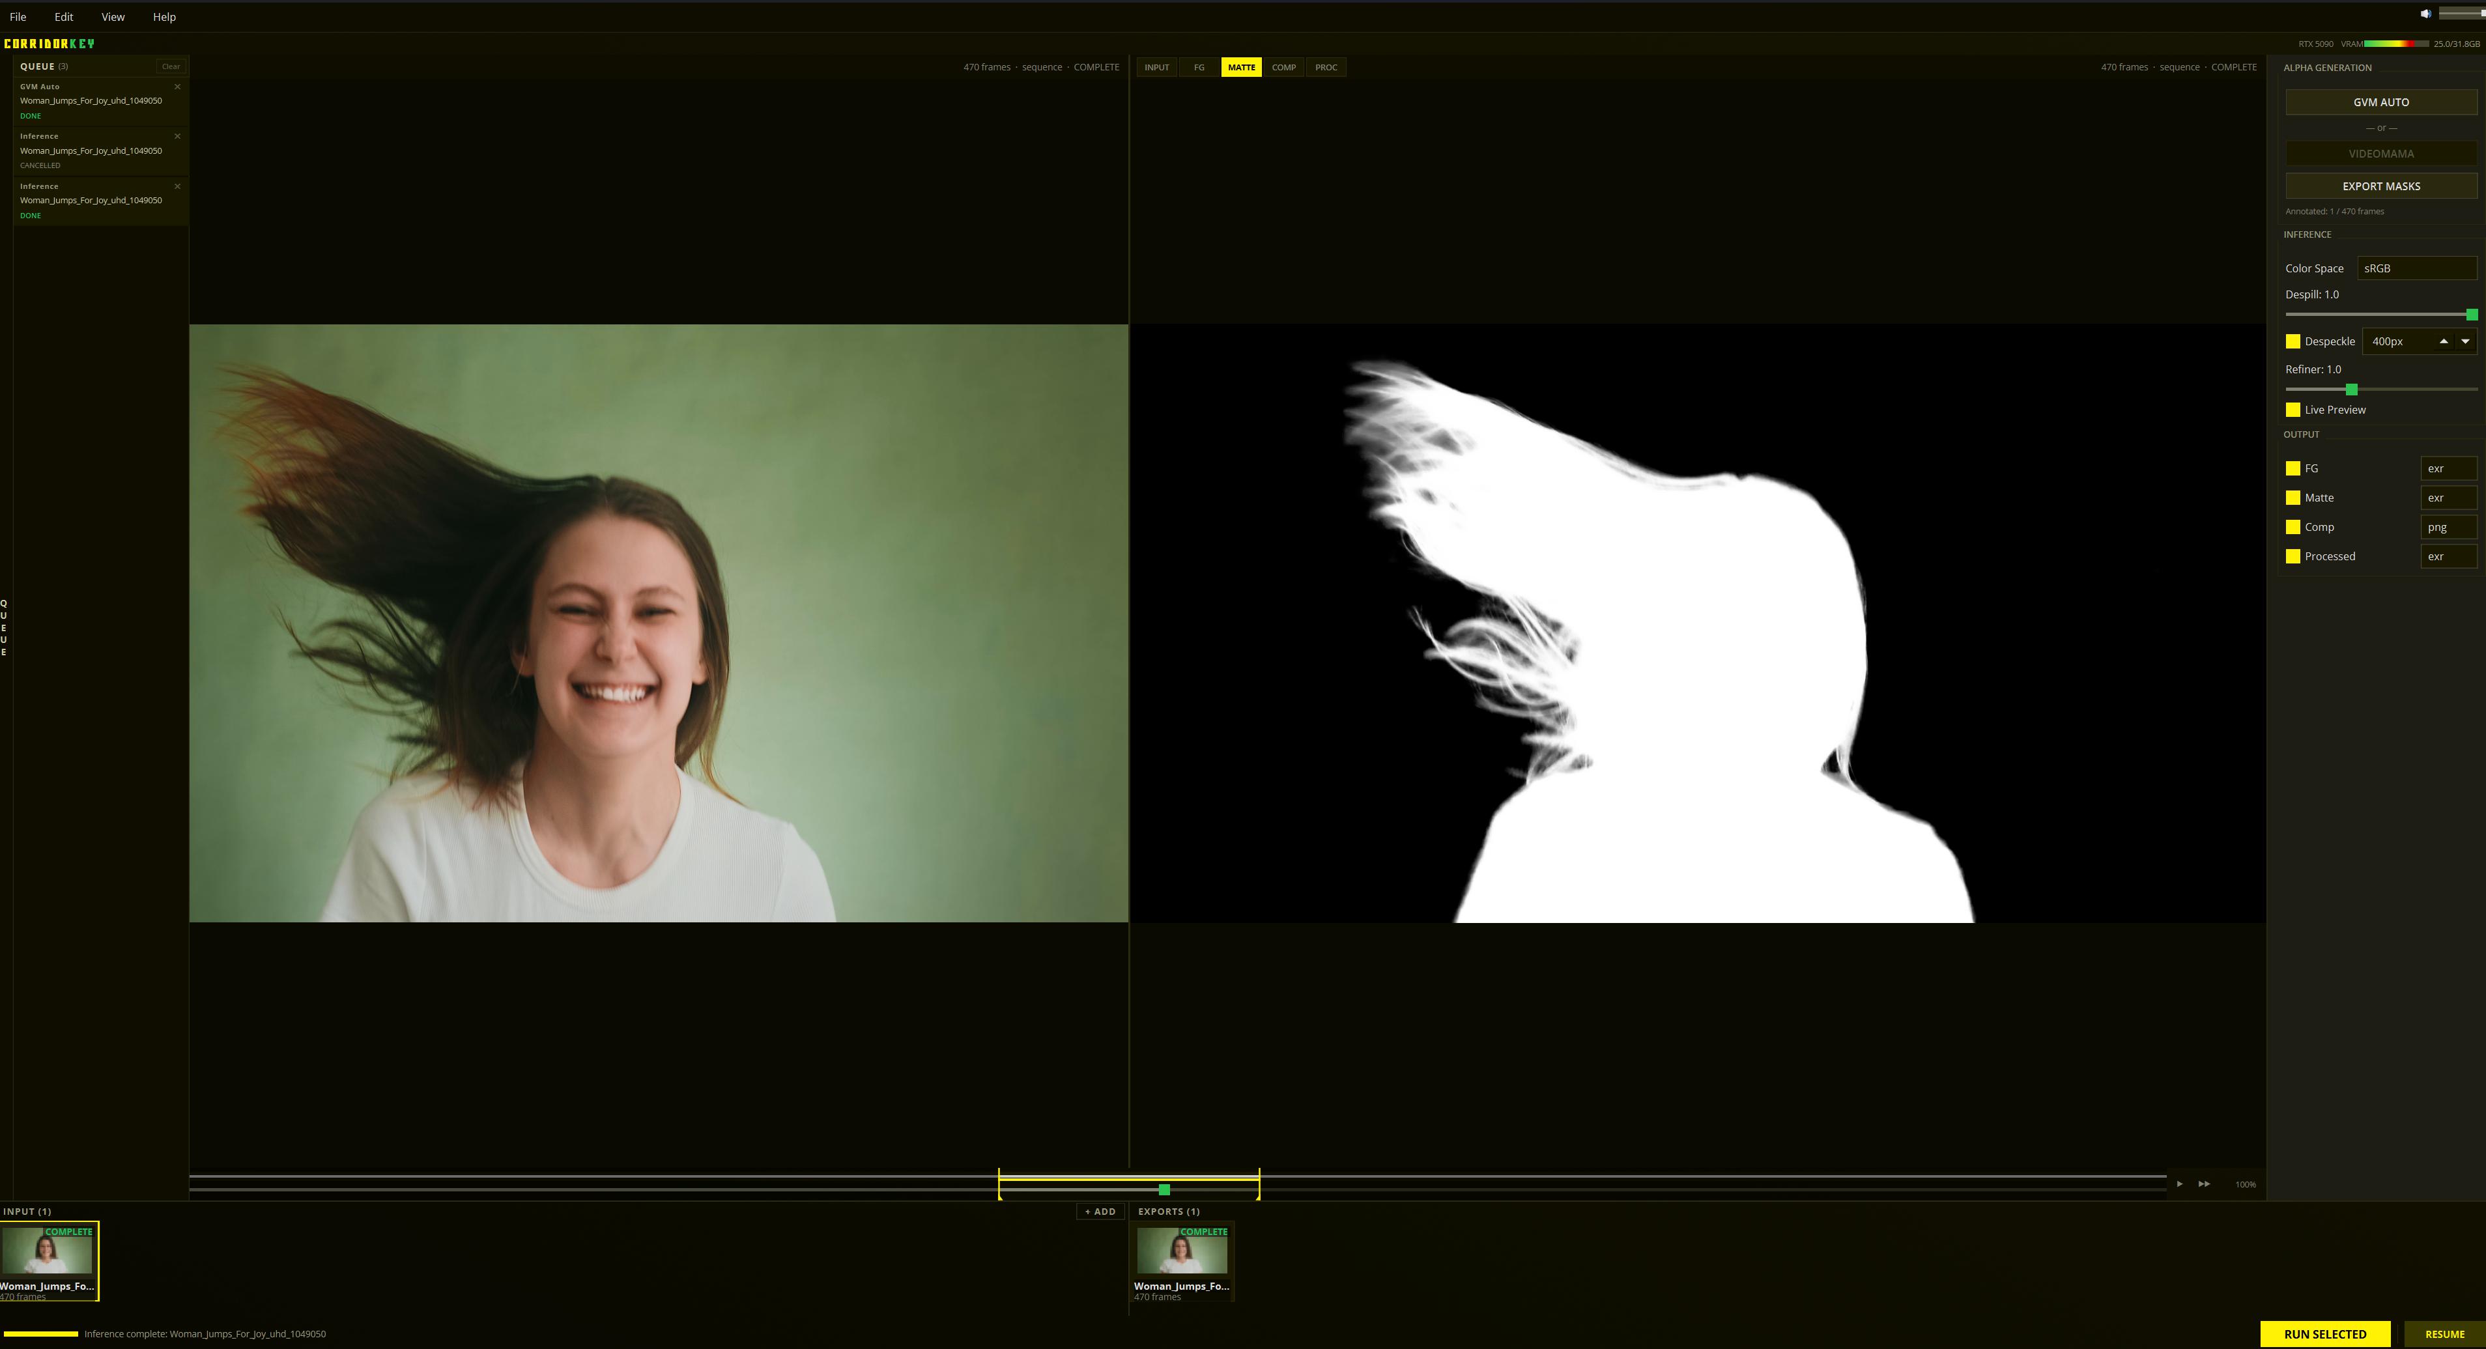This screenshot has width=2486, height=1349.
Task: Switch to the INPUT view tab
Action: click(x=1156, y=68)
